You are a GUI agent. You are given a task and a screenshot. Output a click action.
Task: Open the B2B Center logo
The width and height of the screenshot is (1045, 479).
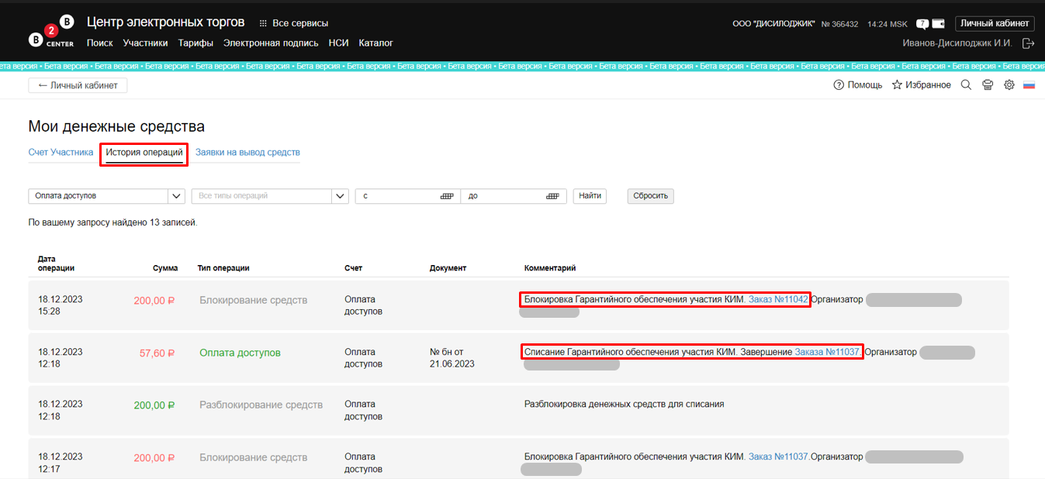tap(51, 31)
